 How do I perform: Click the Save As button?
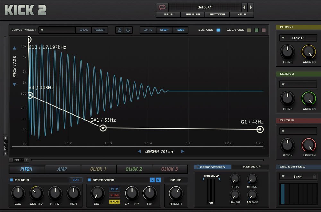193,14
